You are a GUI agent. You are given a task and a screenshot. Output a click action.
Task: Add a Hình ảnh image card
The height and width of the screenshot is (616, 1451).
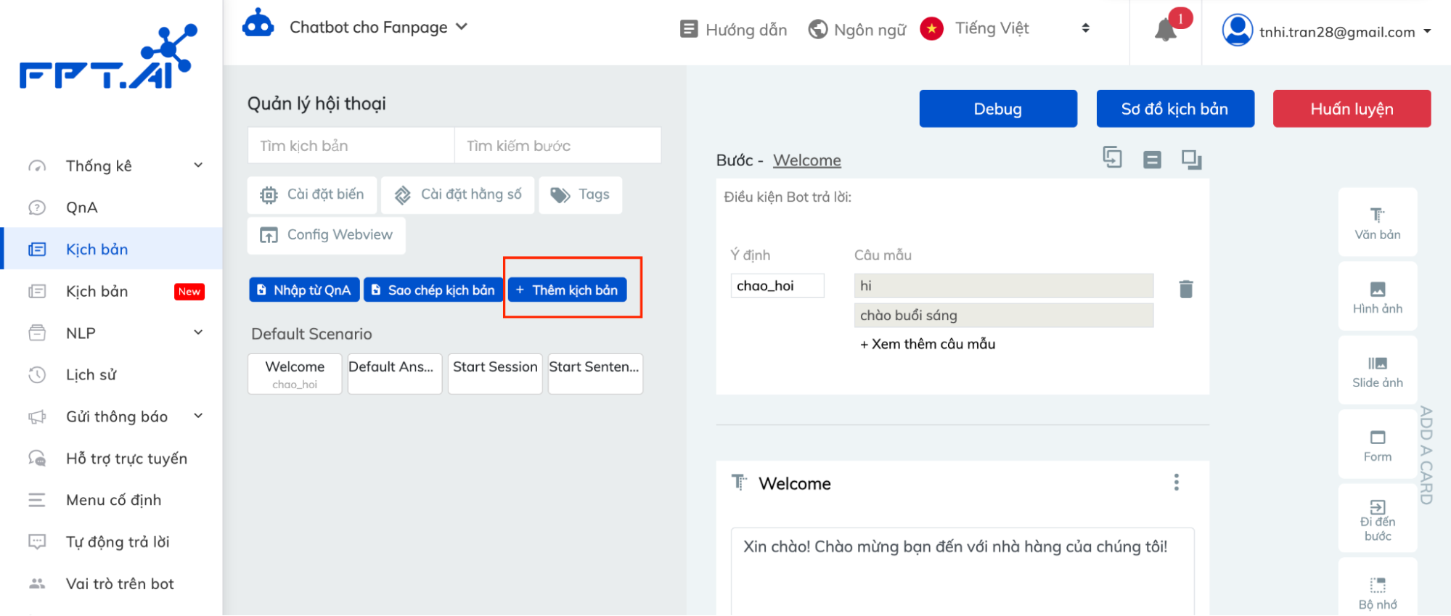pyautogui.click(x=1377, y=296)
